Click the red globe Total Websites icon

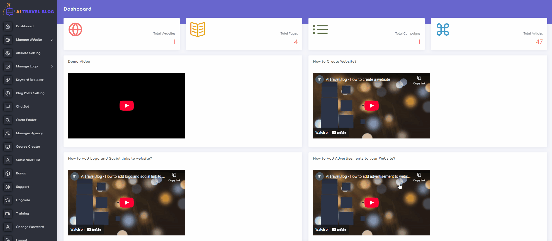(75, 30)
